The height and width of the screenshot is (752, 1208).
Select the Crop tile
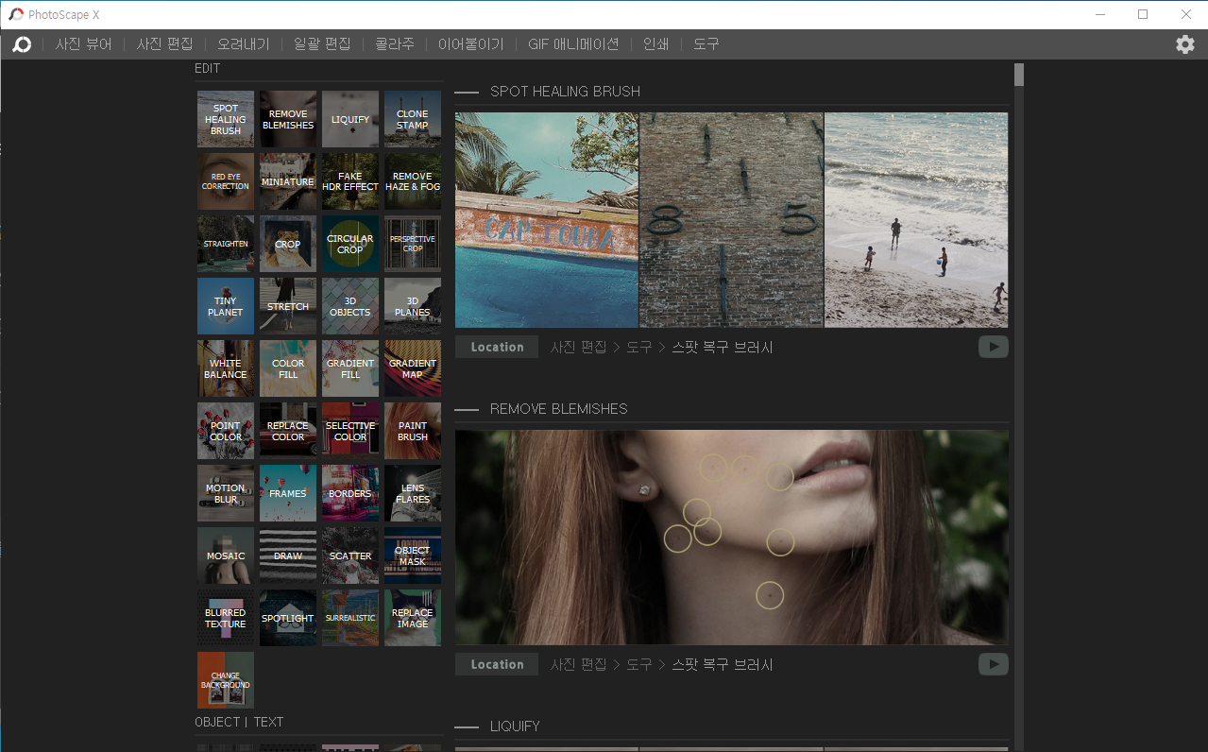[x=288, y=244]
